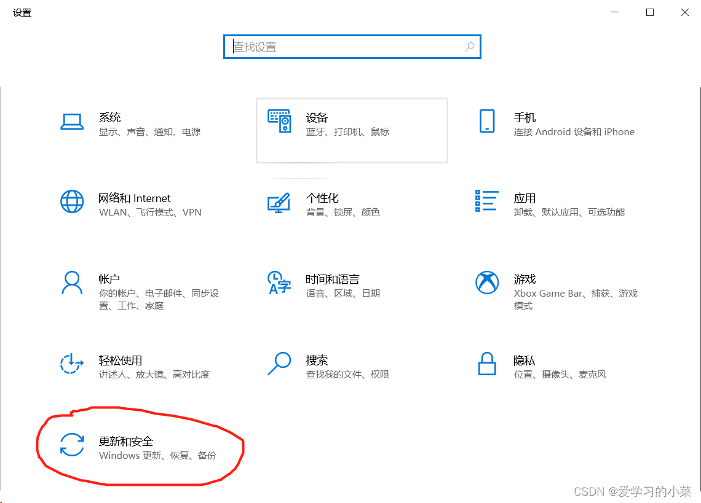The image size is (701, 503).
Task: Open 帐户 settings title
Action: point(109,279)
